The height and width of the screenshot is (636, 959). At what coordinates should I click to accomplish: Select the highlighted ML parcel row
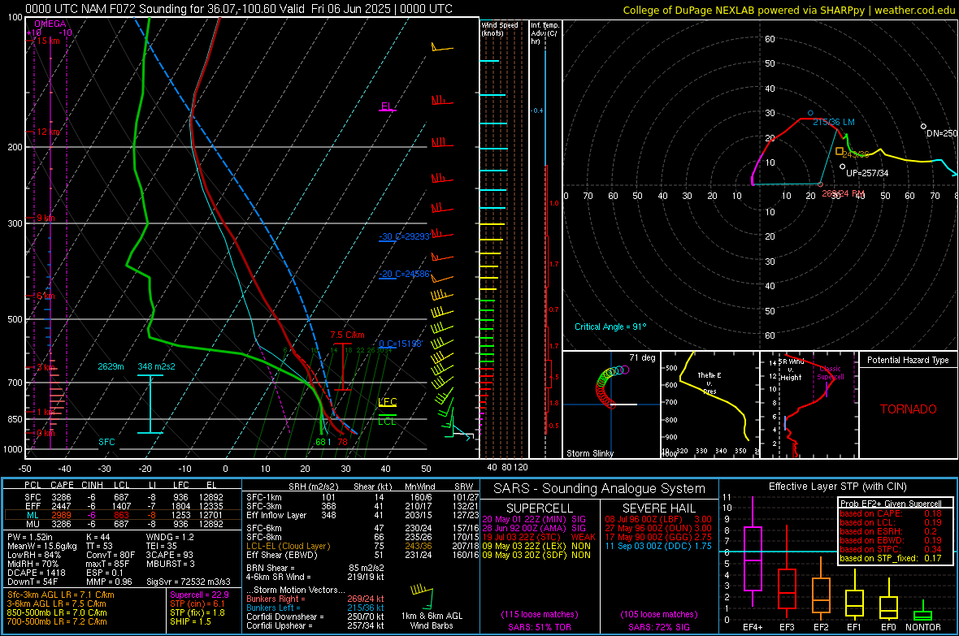coord(123,515)
